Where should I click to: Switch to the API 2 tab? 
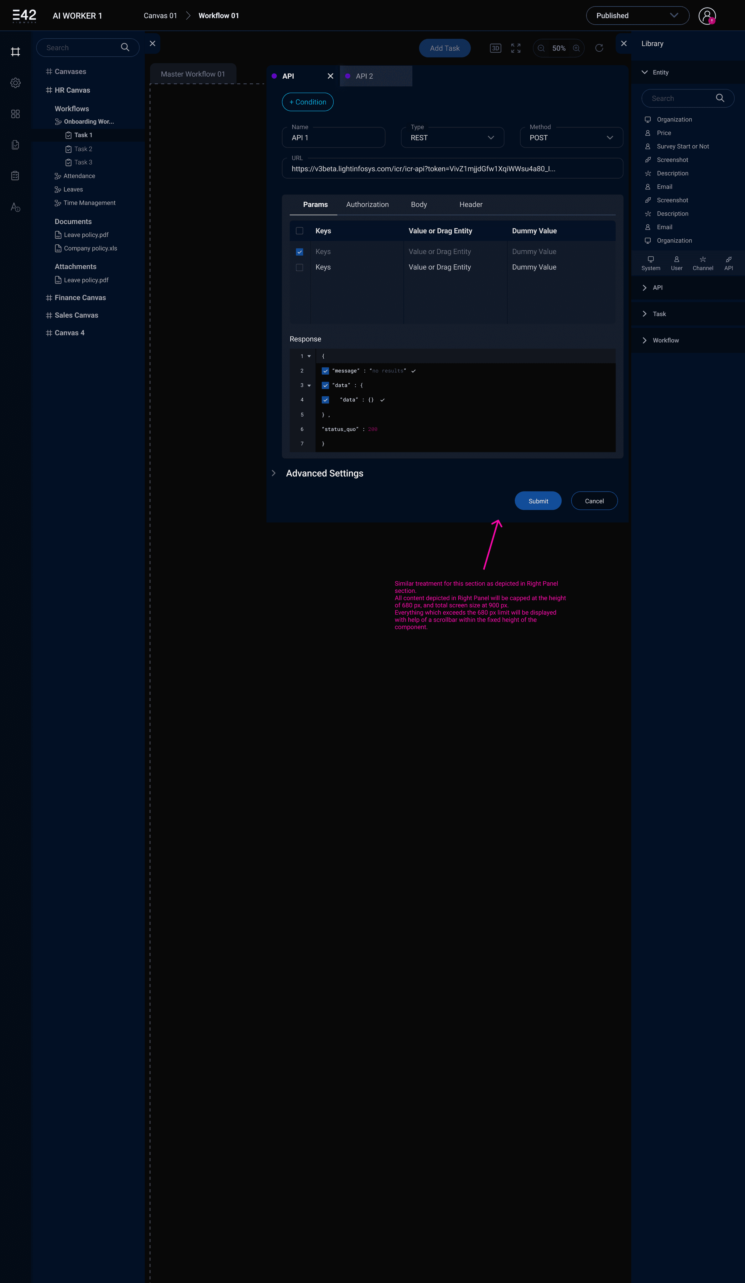[x=365, y=76]
